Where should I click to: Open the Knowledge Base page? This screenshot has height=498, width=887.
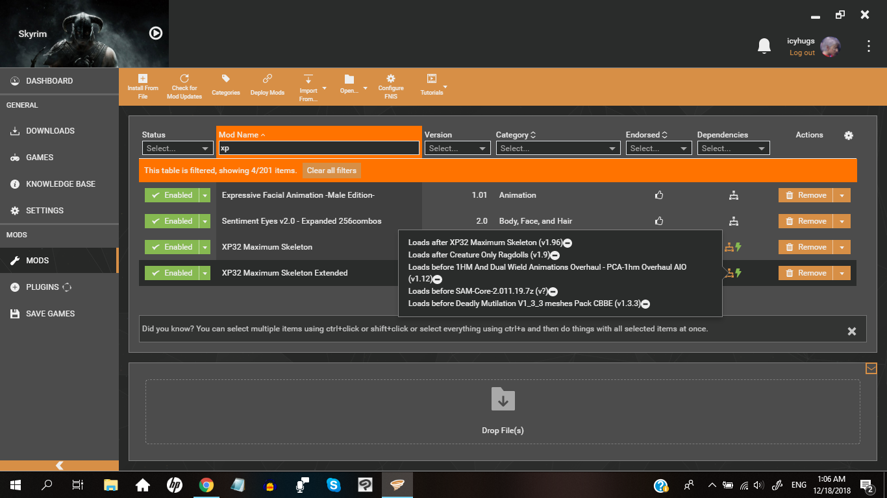click(x=59, y=184)
